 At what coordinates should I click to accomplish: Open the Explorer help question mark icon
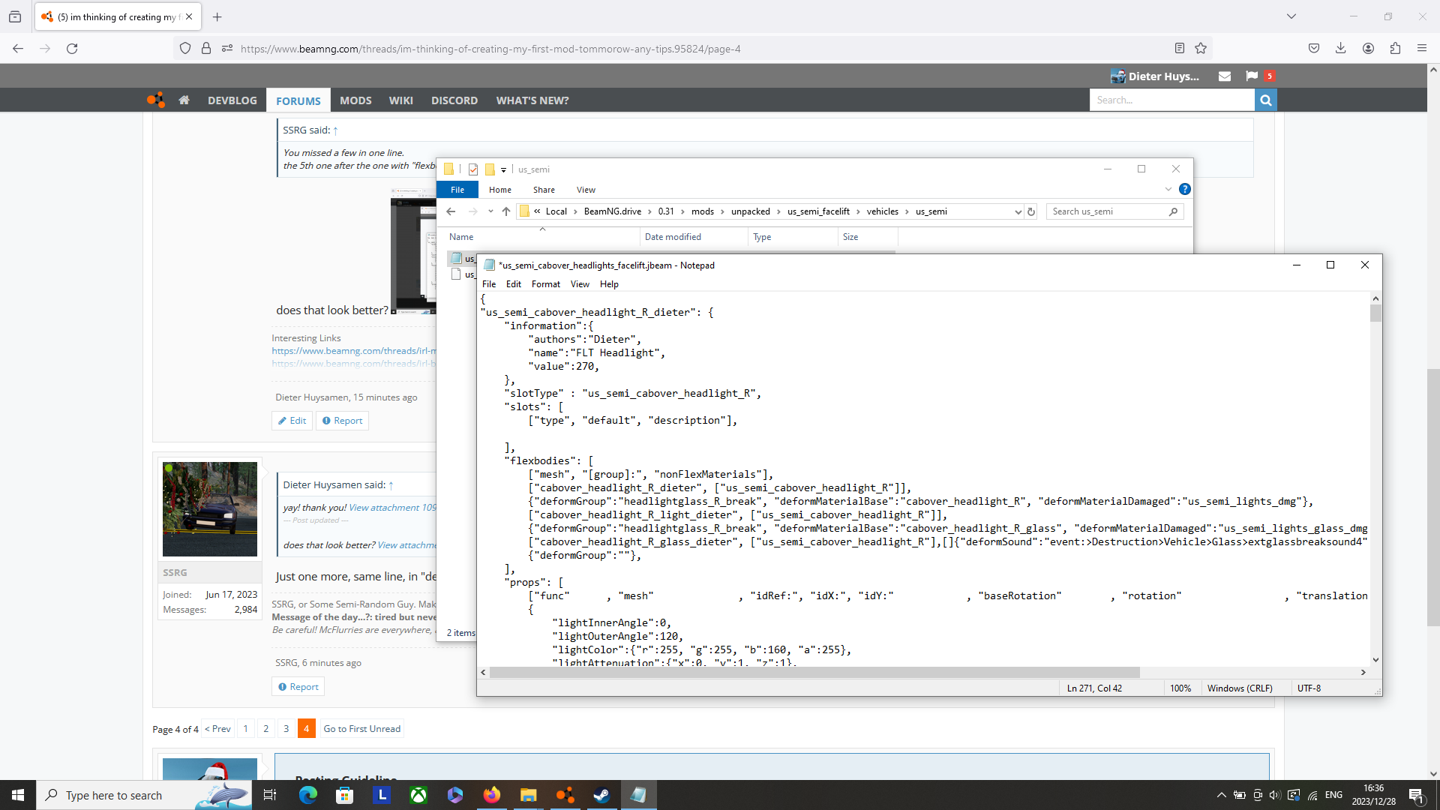[x=1185, y=189]
